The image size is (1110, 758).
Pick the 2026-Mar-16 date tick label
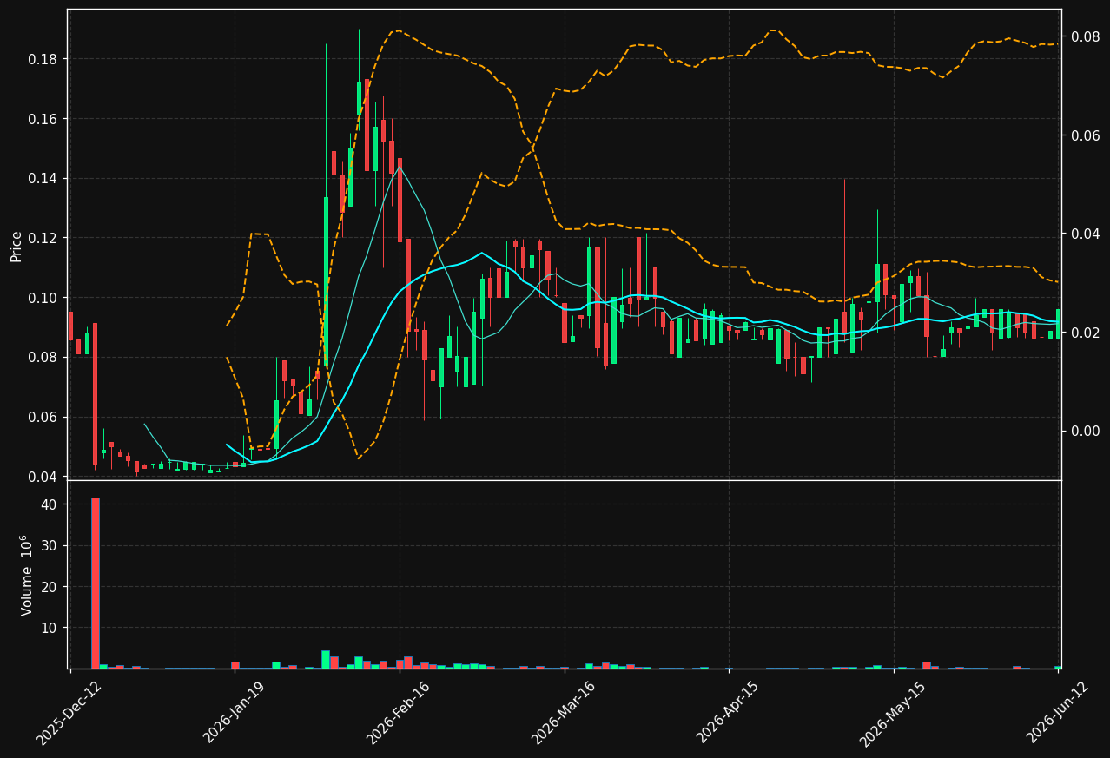[564, 713]
